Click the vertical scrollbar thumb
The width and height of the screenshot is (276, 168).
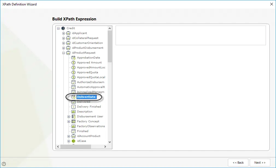tap(110, 46)
